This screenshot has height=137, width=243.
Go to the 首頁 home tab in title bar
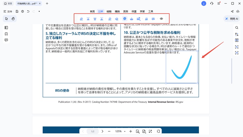point(8,3)
